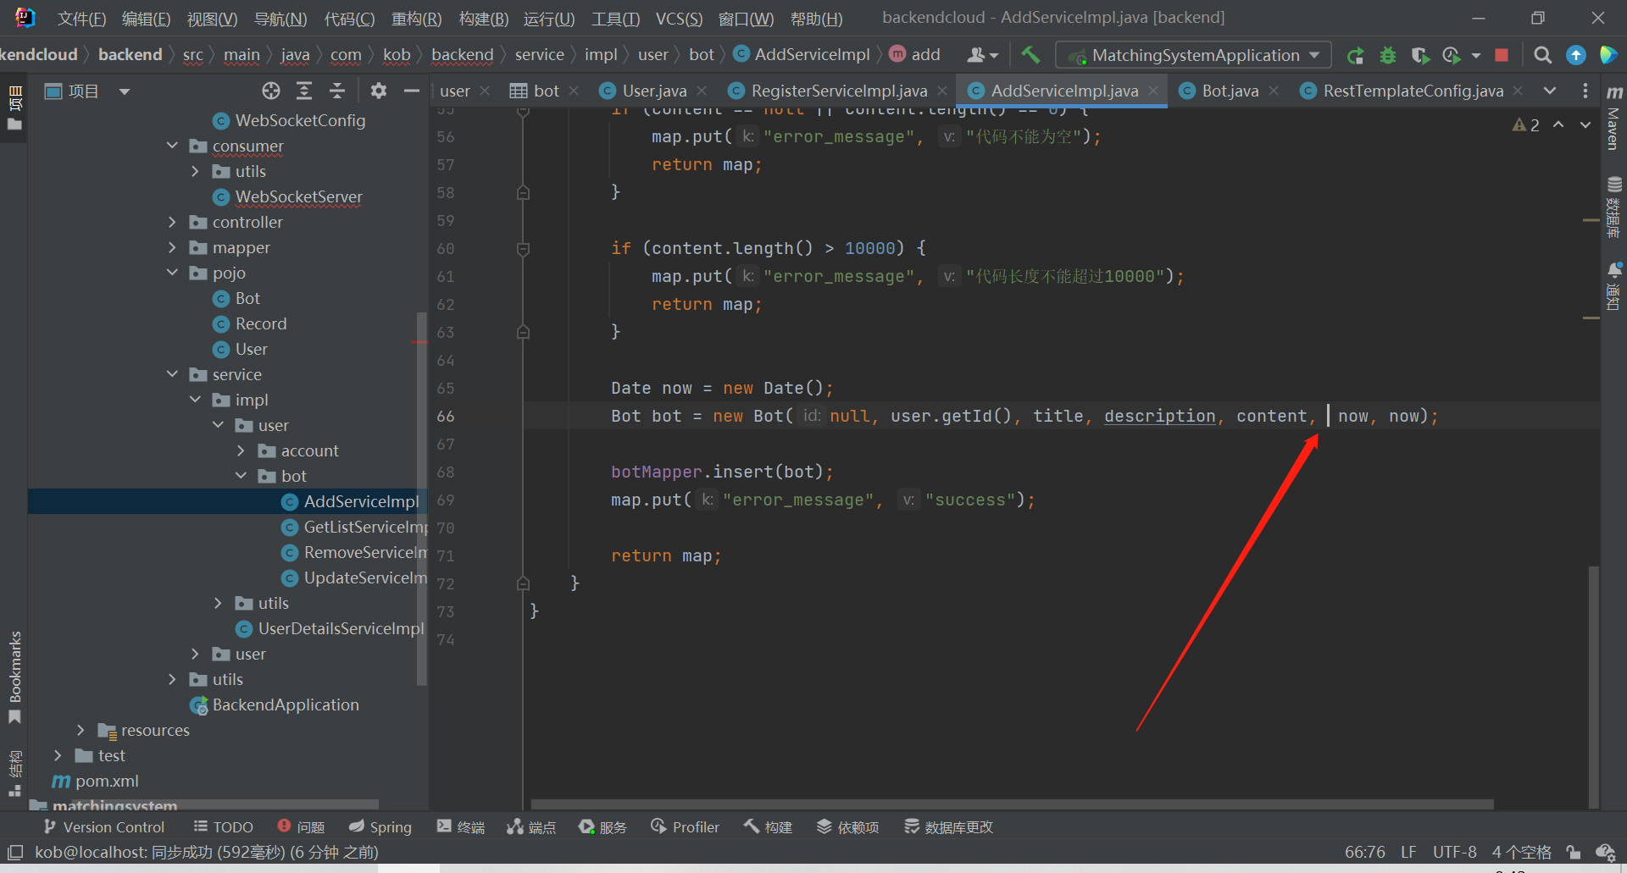Collapse all in project tree
The height and width of the screenshot is (873, 1627).
pos(337,91)
